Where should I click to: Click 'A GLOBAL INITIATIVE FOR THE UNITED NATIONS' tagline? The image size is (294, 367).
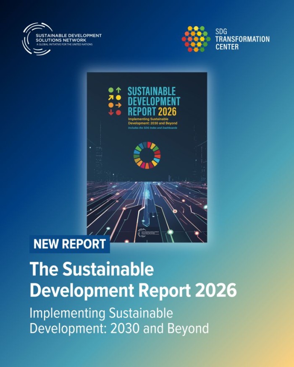64,44
